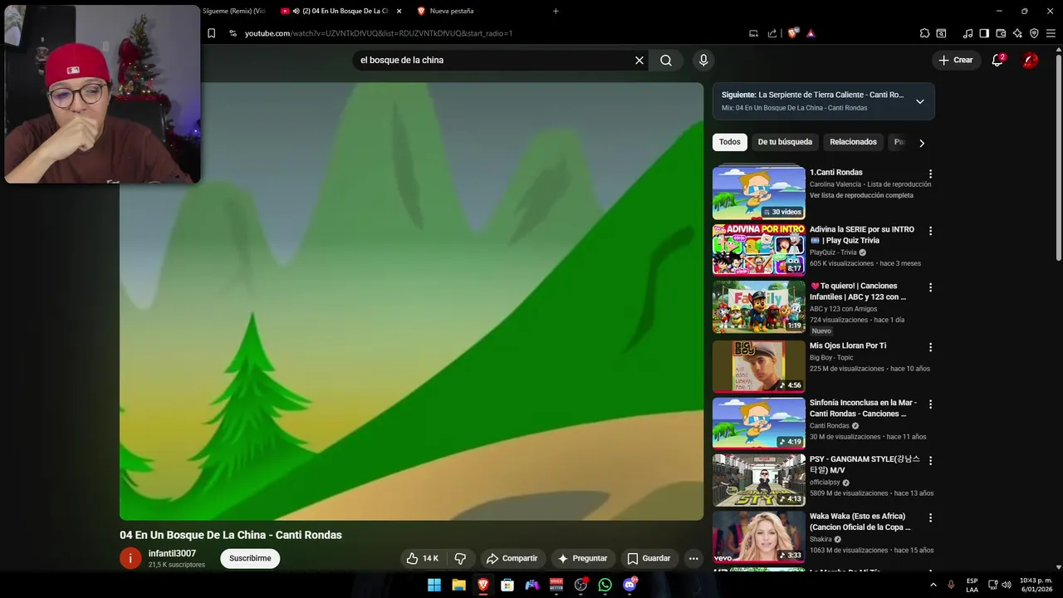
Task: Open Brave Rewards triangle icon
Action: 811,33
